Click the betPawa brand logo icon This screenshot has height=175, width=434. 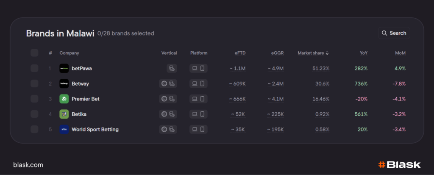pos(64,68)
